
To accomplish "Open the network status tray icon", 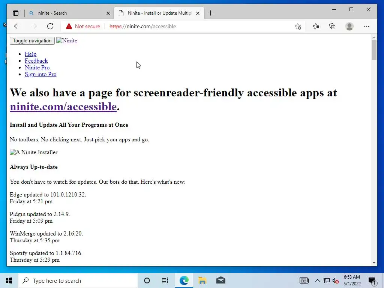I will point(327,280).
